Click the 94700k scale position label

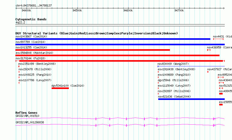pyautogui.click(x=179, y=10)
